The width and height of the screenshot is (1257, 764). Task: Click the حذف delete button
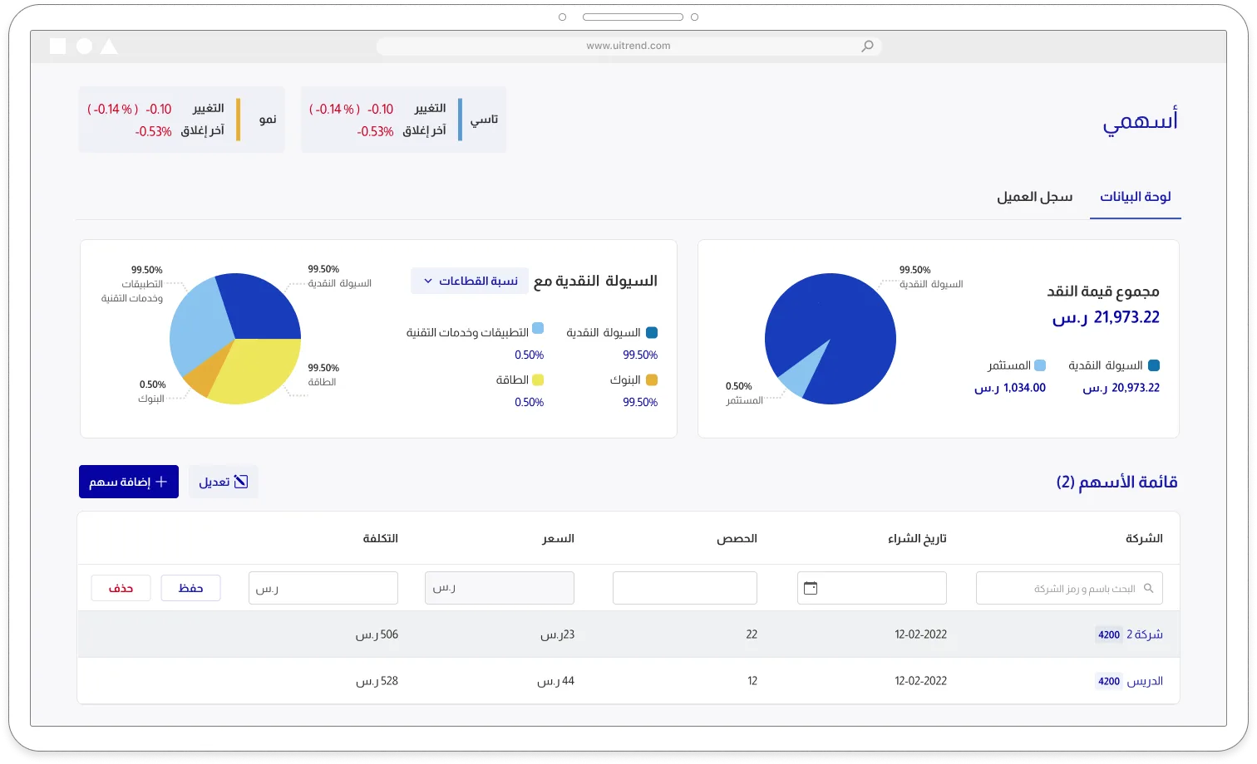[121, 588]
